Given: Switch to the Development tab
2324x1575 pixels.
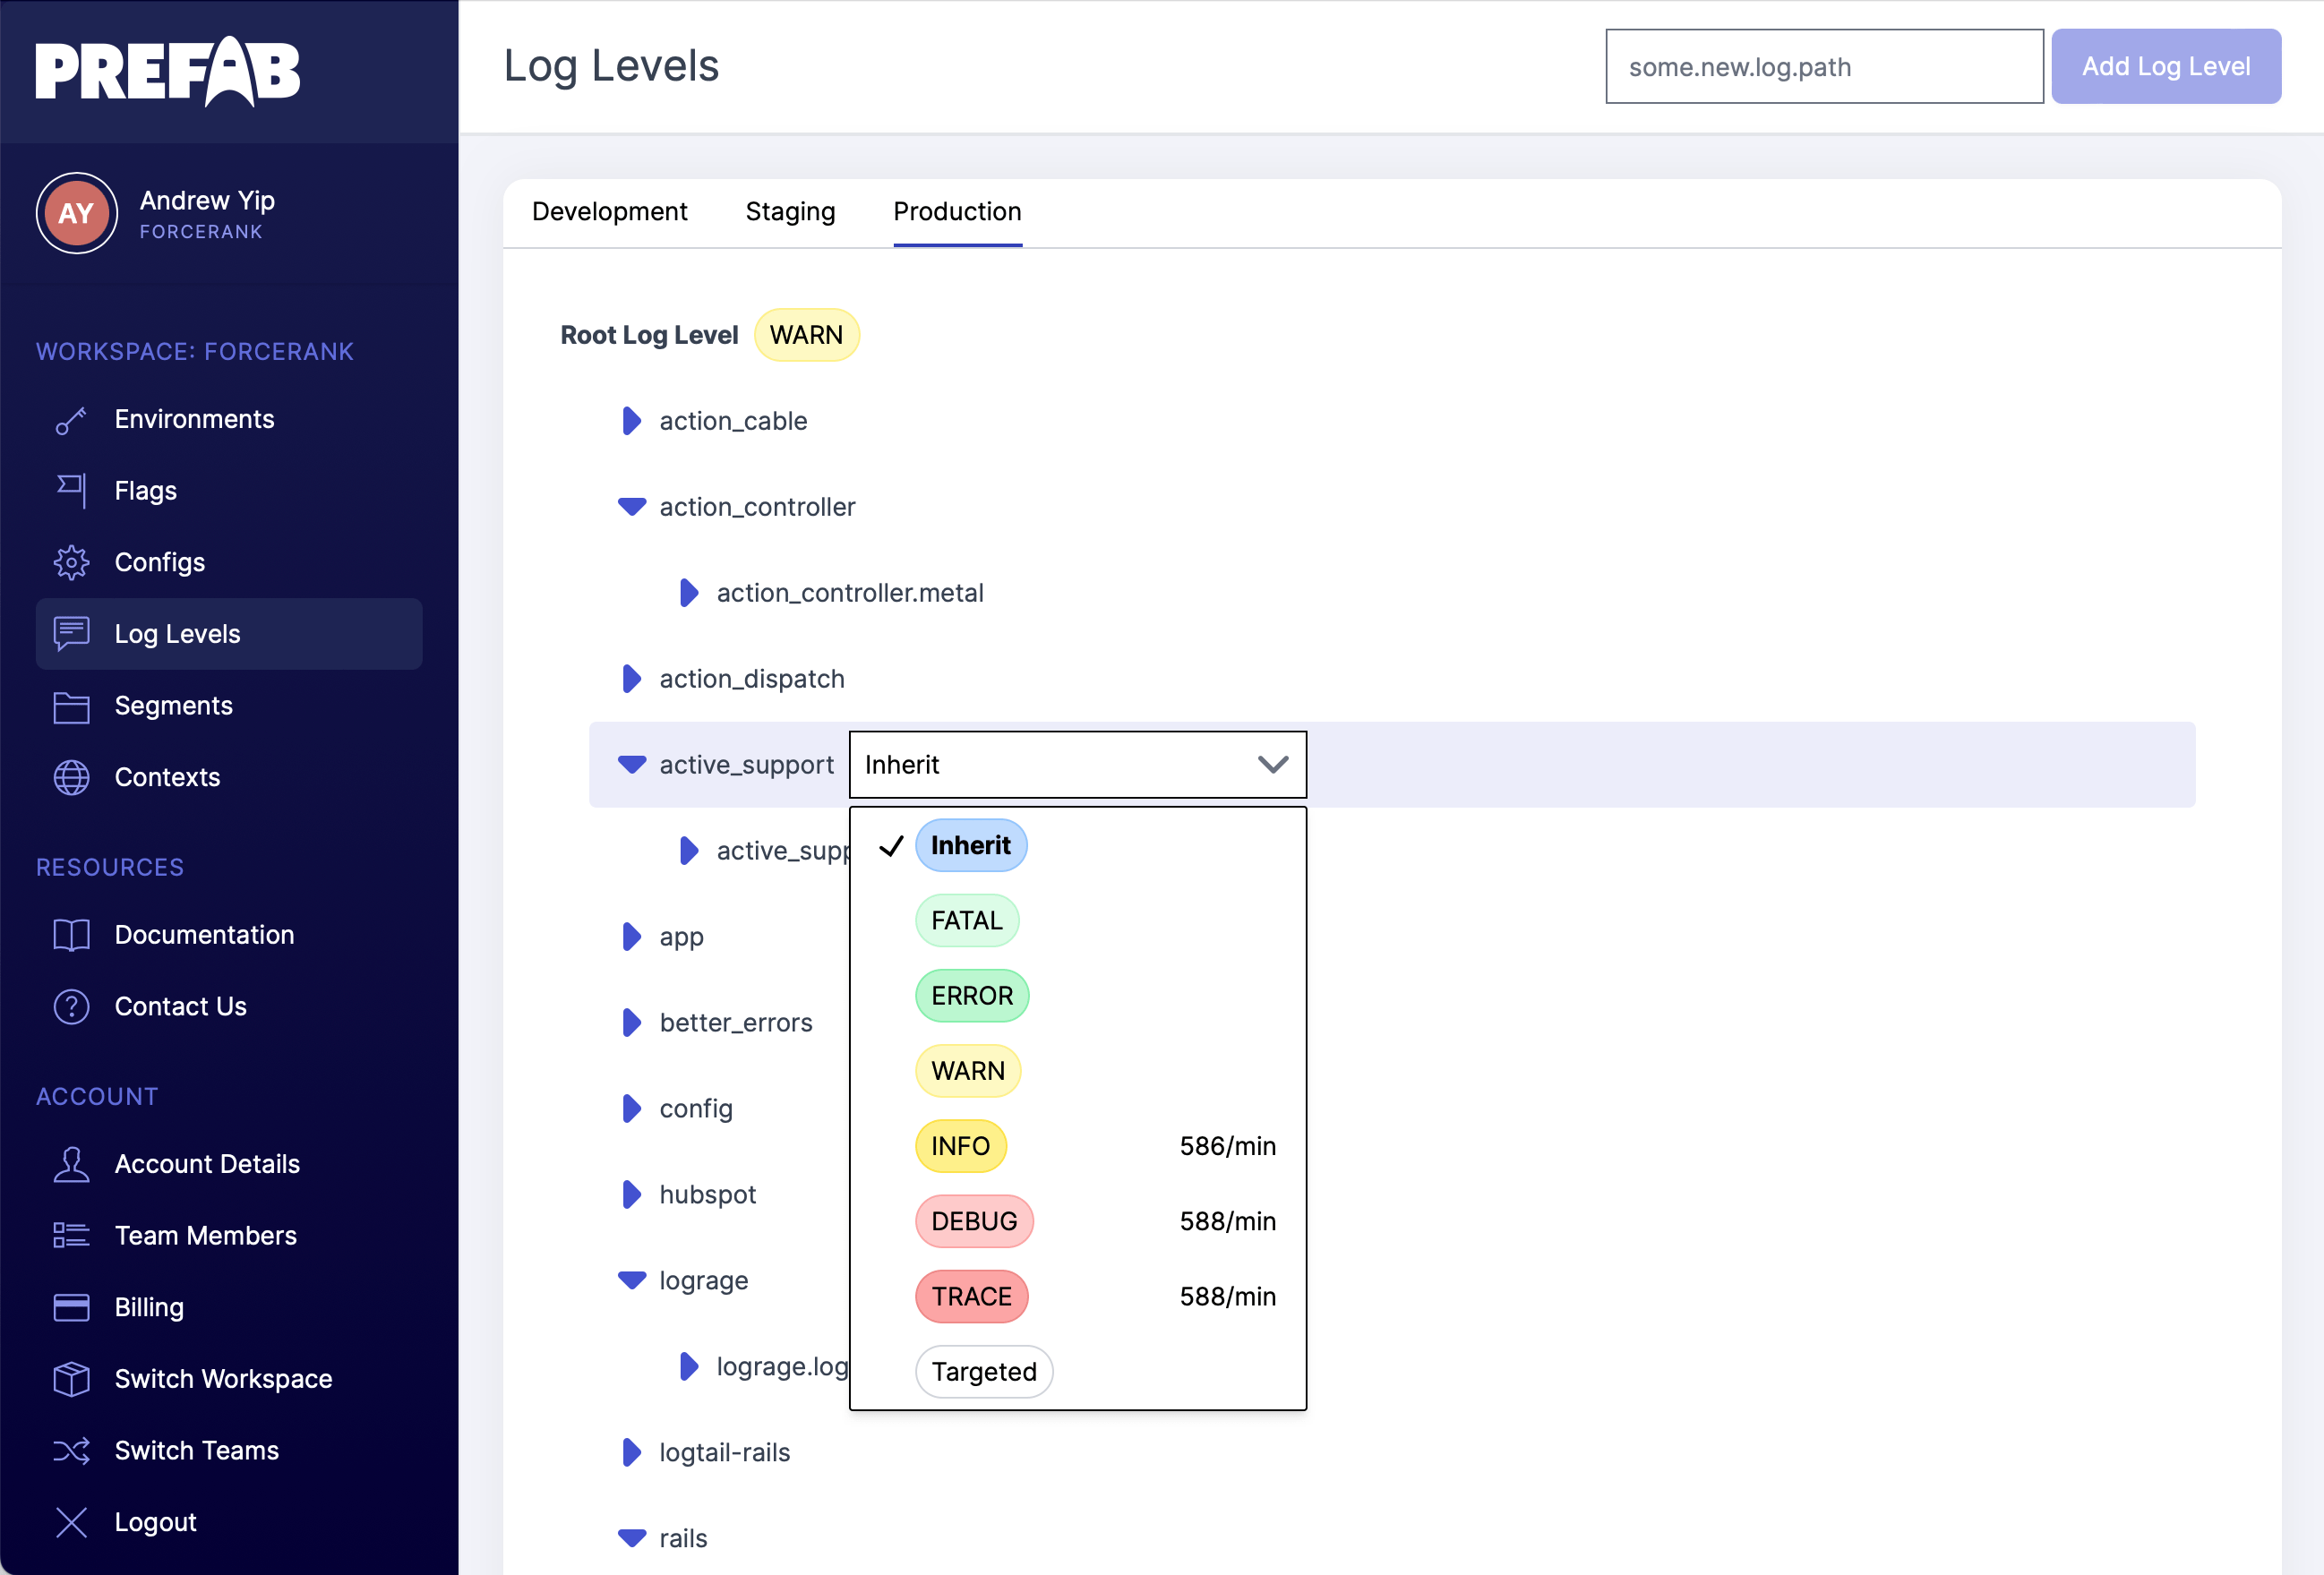Looking at the screenshot, I should click(x=609, y=212).
